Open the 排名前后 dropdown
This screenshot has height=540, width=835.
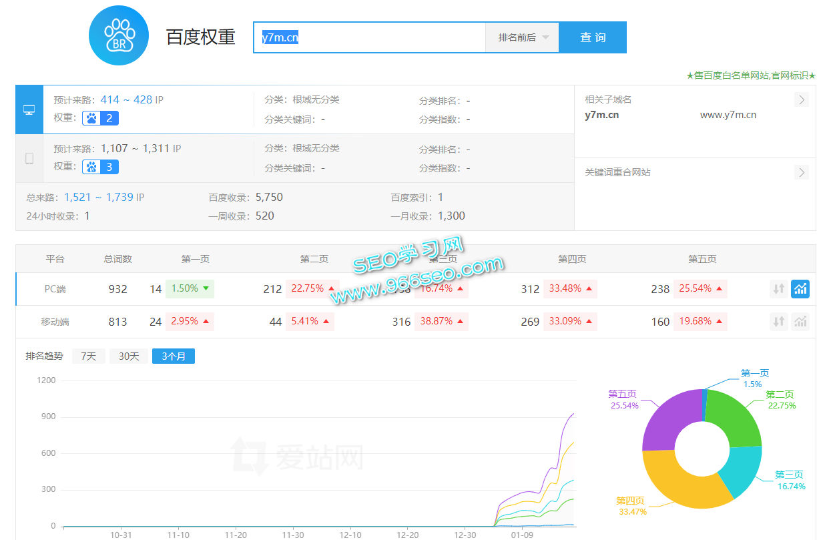click(522, 37)
